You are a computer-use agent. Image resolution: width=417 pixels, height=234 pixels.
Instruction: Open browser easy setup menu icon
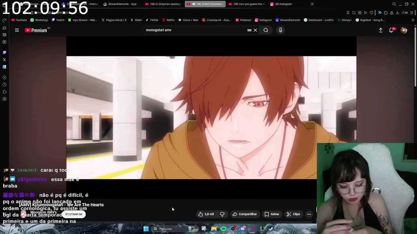pos(412,13)
